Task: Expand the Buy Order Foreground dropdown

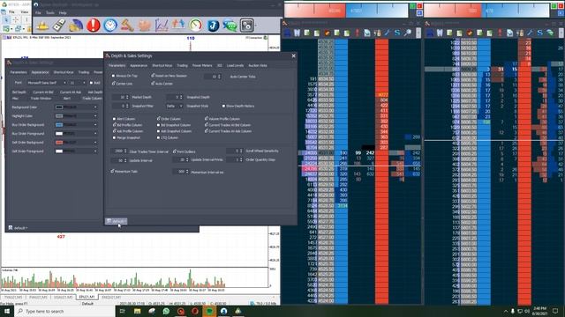Action: pyautogui.click(x=95, y=134)
